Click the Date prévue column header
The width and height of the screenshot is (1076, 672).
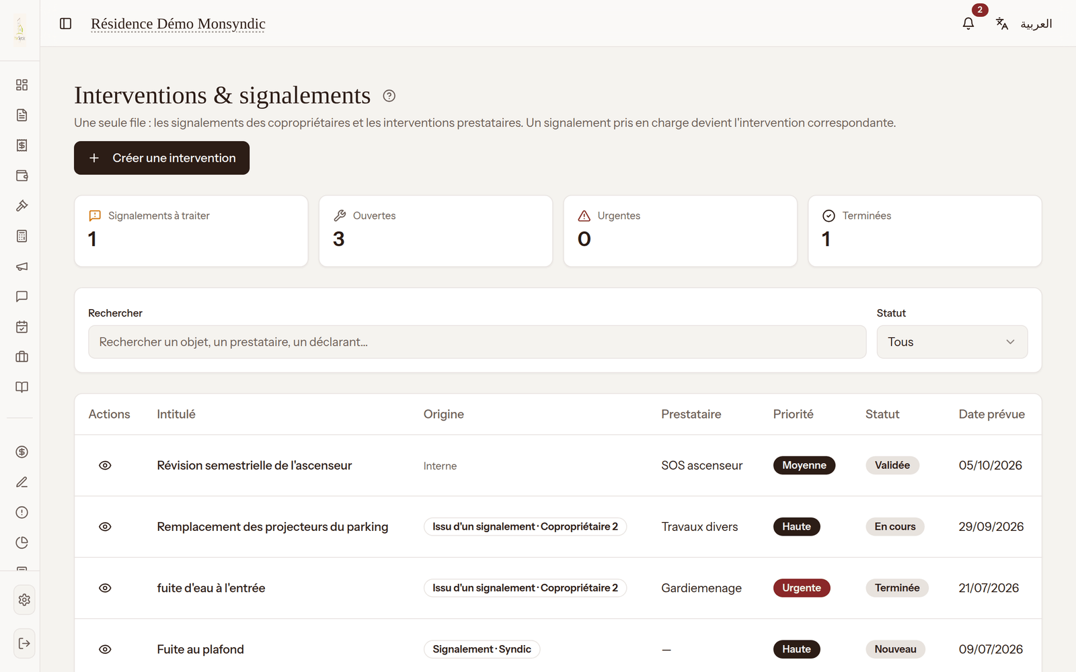coord(992,414)
